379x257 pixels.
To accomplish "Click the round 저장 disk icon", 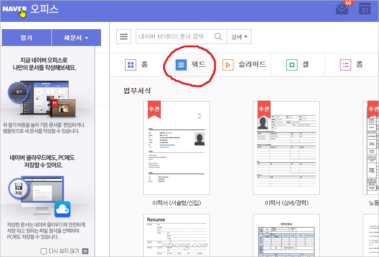I will [19, 189].
